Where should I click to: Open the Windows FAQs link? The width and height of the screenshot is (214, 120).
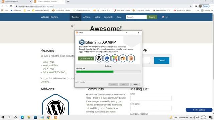50,65
